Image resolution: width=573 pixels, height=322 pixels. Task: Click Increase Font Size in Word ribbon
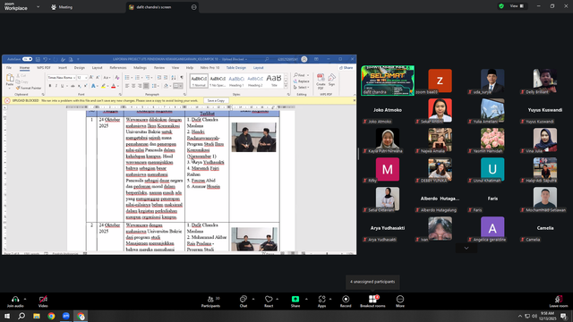[x=91, y=78]
